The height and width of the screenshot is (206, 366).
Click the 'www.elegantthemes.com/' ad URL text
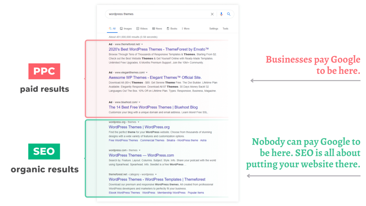coord(130,73)
